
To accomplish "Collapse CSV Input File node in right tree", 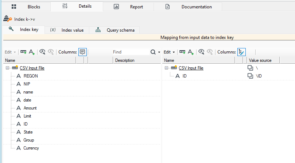I will pyautogui.click(x=166, y=68).
